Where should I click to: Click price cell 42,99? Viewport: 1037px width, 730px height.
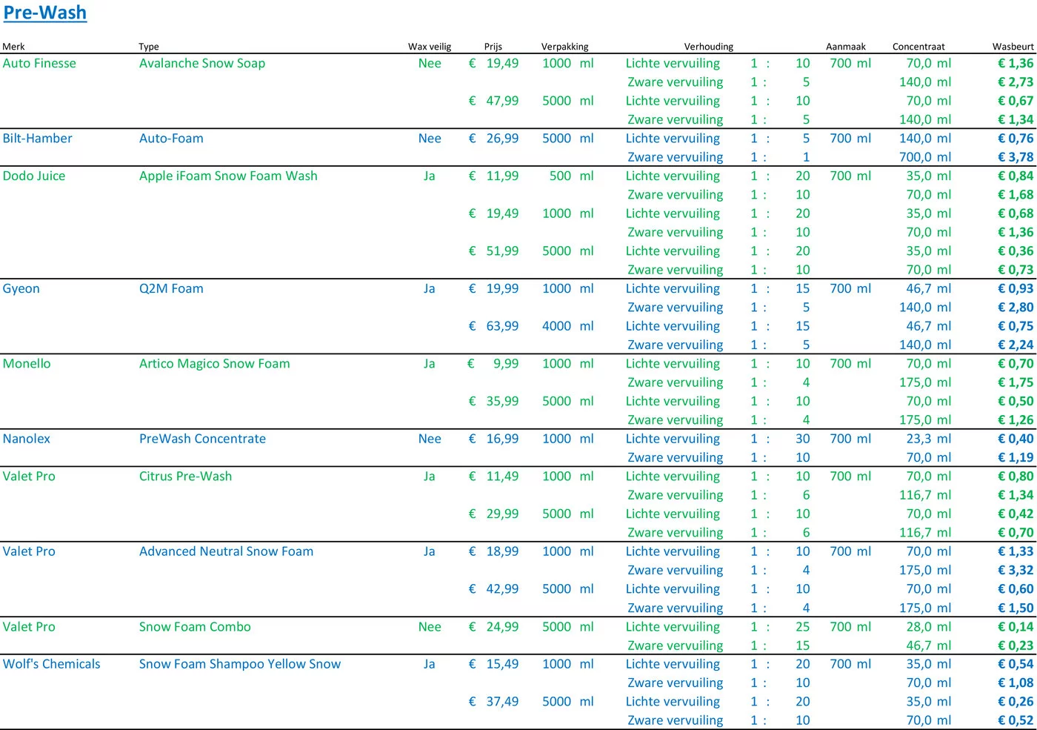[x=493, y=588]
